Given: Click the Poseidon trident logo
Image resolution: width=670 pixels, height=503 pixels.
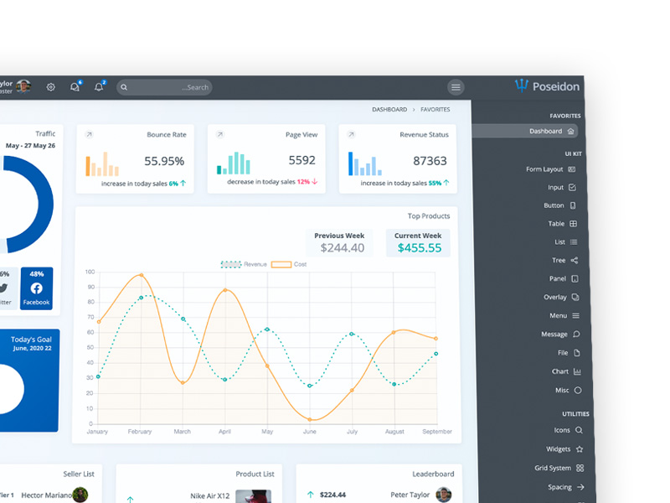Looking at the screenshot, I should coord(521,86).
